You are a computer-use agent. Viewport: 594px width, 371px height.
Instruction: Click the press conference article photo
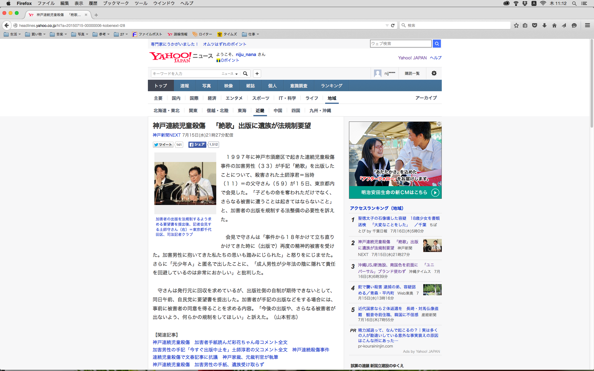point(185,183)
